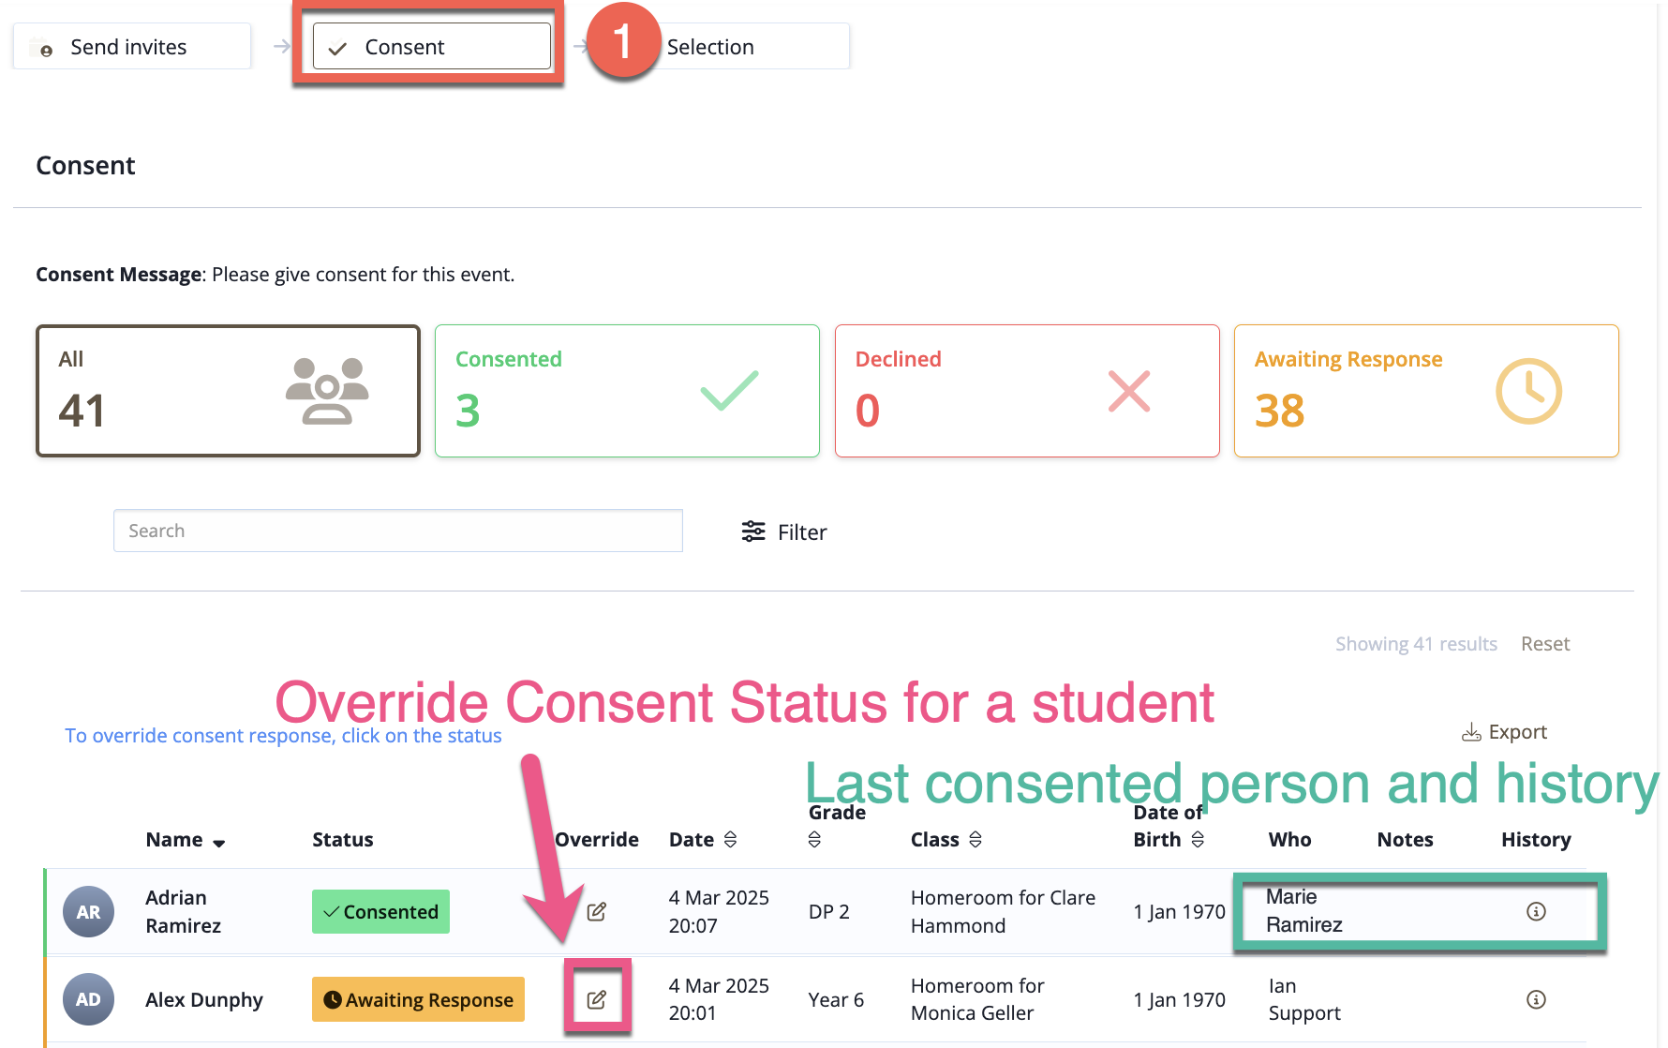Reset the results filter
The width and height of the screenshot is (1668, 1048).
click(x=1545, y=644)
